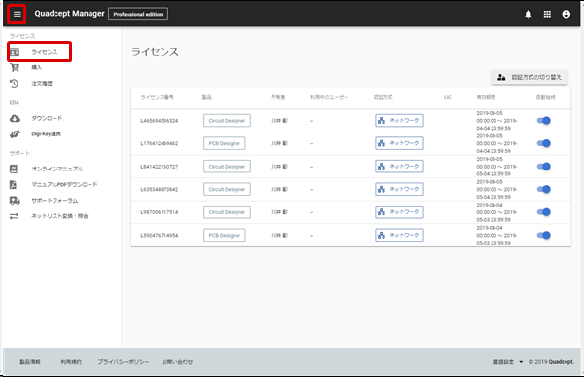Click ネットワーク button for L841422160727
Image resolution: width=584 pixels, height=377 pixels.
point(399,167)
